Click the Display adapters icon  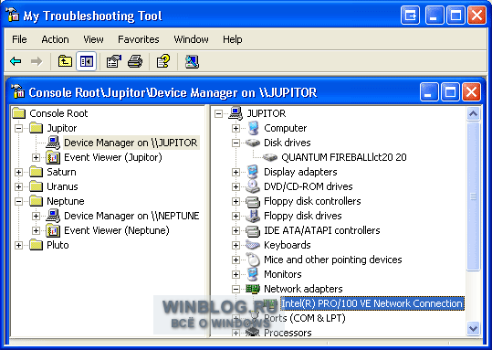[253, 172]
